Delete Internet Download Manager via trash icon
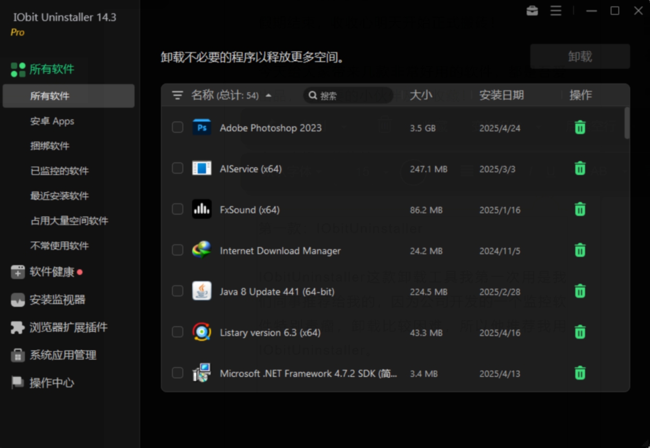Screen dimensions: 650x448 [x=580, y=250]
